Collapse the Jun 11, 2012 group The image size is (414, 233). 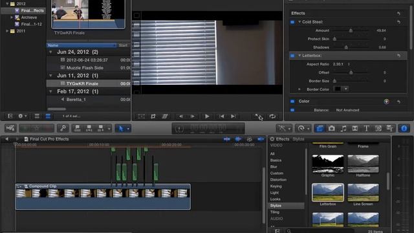[50, 76]
